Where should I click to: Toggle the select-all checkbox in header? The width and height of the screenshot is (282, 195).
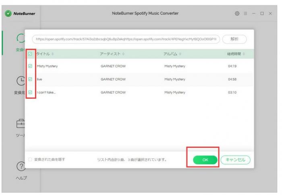[x=30, y=54]
